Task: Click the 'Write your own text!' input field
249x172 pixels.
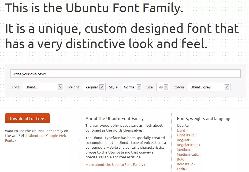Action: pyautogui.click(x=126, y=74)
